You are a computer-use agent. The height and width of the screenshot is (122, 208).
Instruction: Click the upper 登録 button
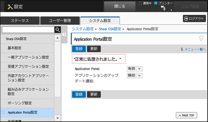[79, 49]
